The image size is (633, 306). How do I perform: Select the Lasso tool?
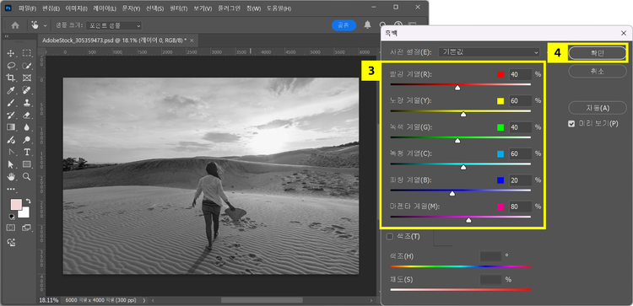coord(11,65)
